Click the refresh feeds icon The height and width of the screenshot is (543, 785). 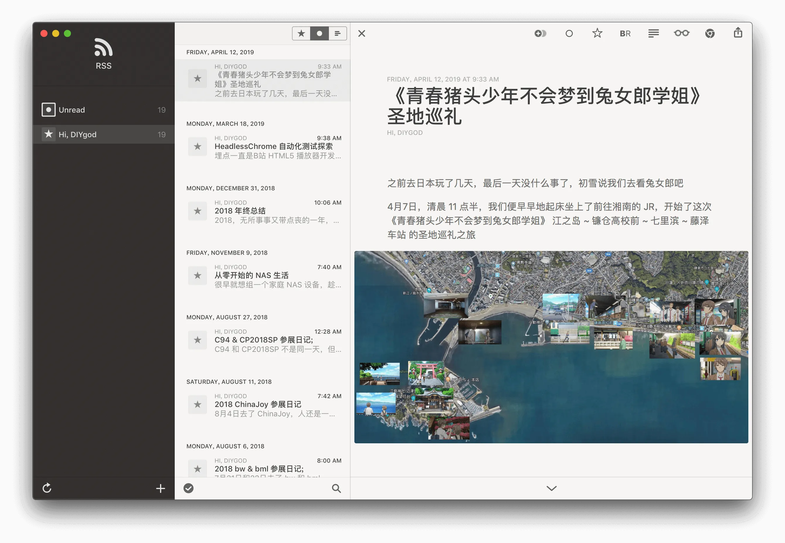point(47,488)
